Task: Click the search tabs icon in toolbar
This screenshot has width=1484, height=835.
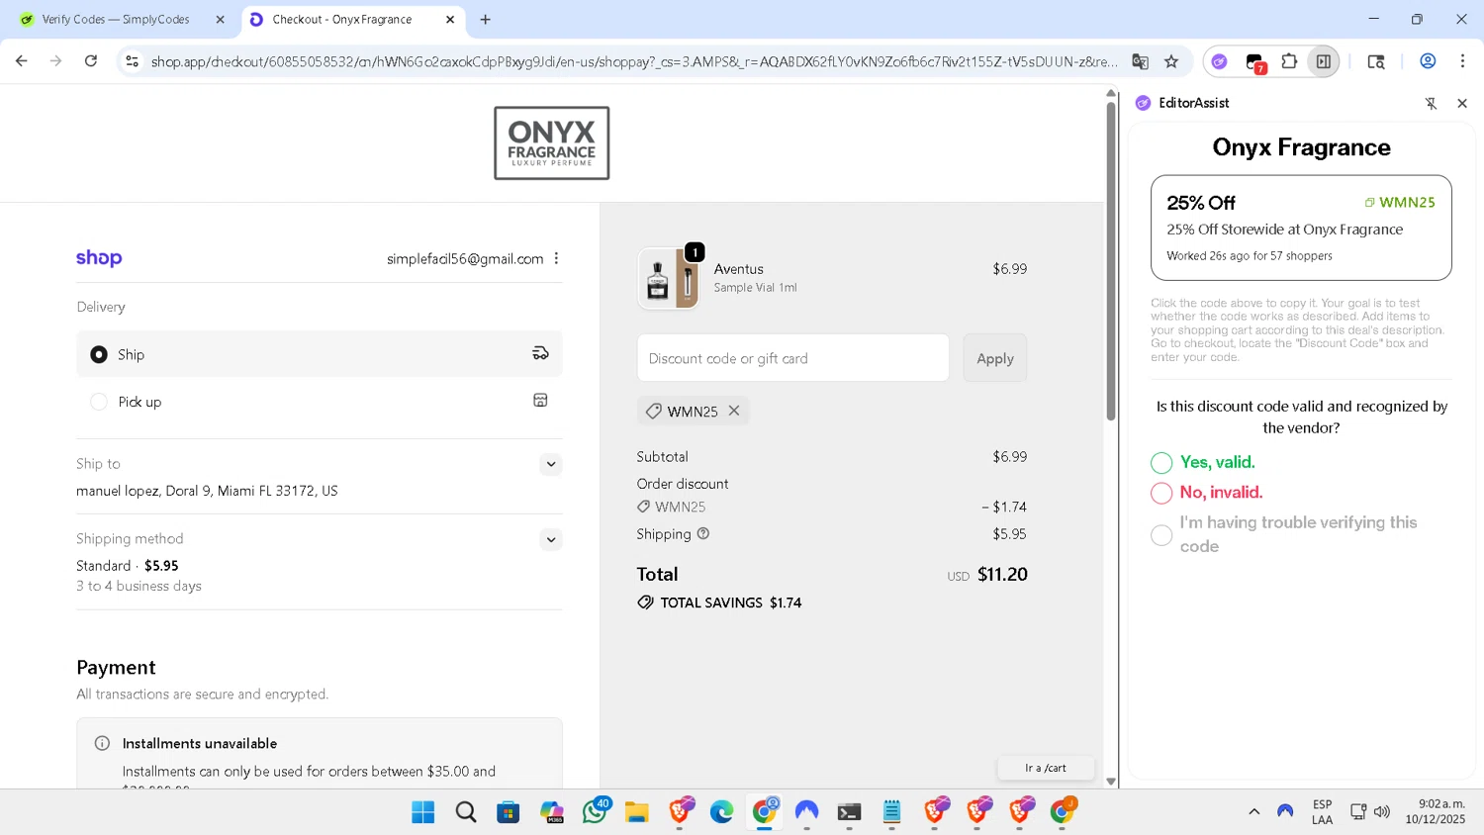Action: tap(1376, 61)
